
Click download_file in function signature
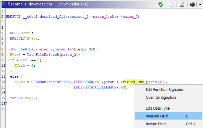[53, 17]
